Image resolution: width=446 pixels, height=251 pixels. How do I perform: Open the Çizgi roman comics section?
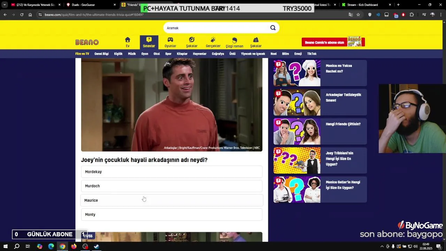click(x=234, y=42)
